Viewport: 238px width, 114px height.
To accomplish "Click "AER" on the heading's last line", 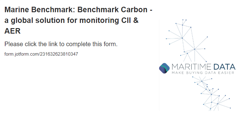I will coord(12,31).
